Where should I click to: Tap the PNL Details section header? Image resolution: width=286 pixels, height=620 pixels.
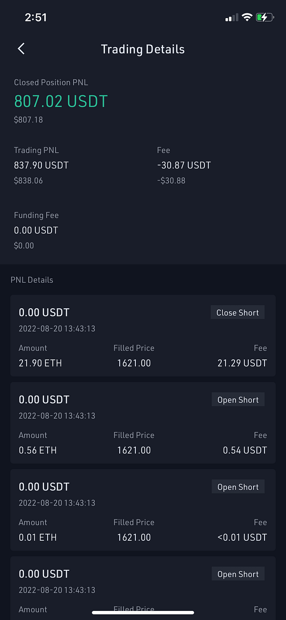pyautogui.click(x=32, y=280)
